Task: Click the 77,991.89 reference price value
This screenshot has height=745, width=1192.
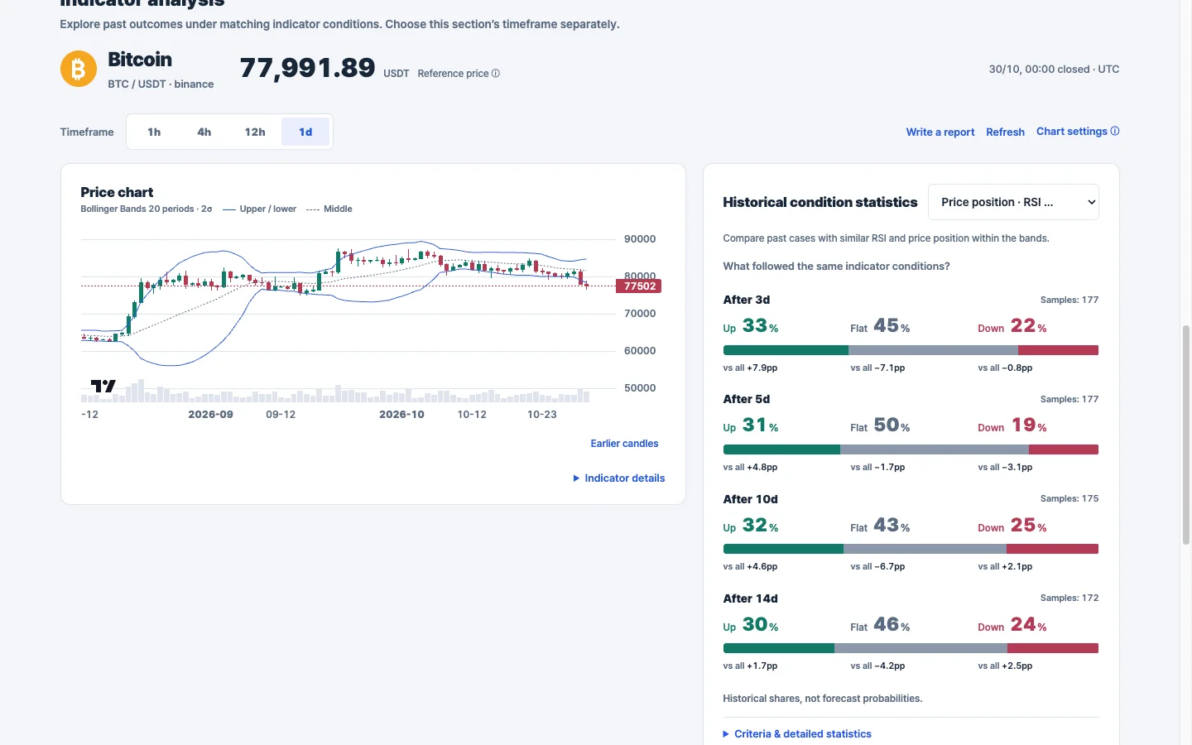Action: 308,68
